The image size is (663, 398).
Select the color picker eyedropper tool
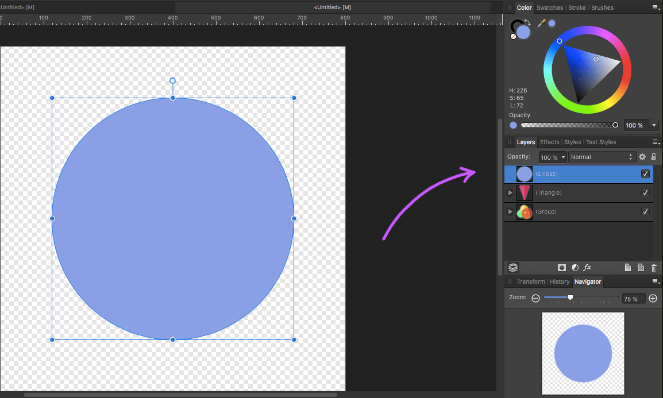[541, 24]
